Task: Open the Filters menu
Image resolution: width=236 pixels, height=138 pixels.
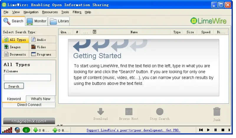Action: coord(77,12)
